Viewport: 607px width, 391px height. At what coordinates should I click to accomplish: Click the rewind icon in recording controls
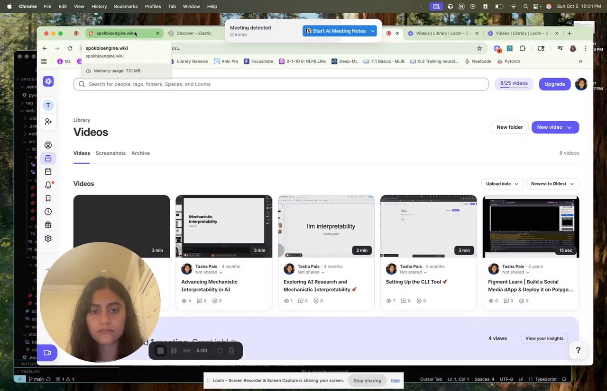click(x=186, y=351)
